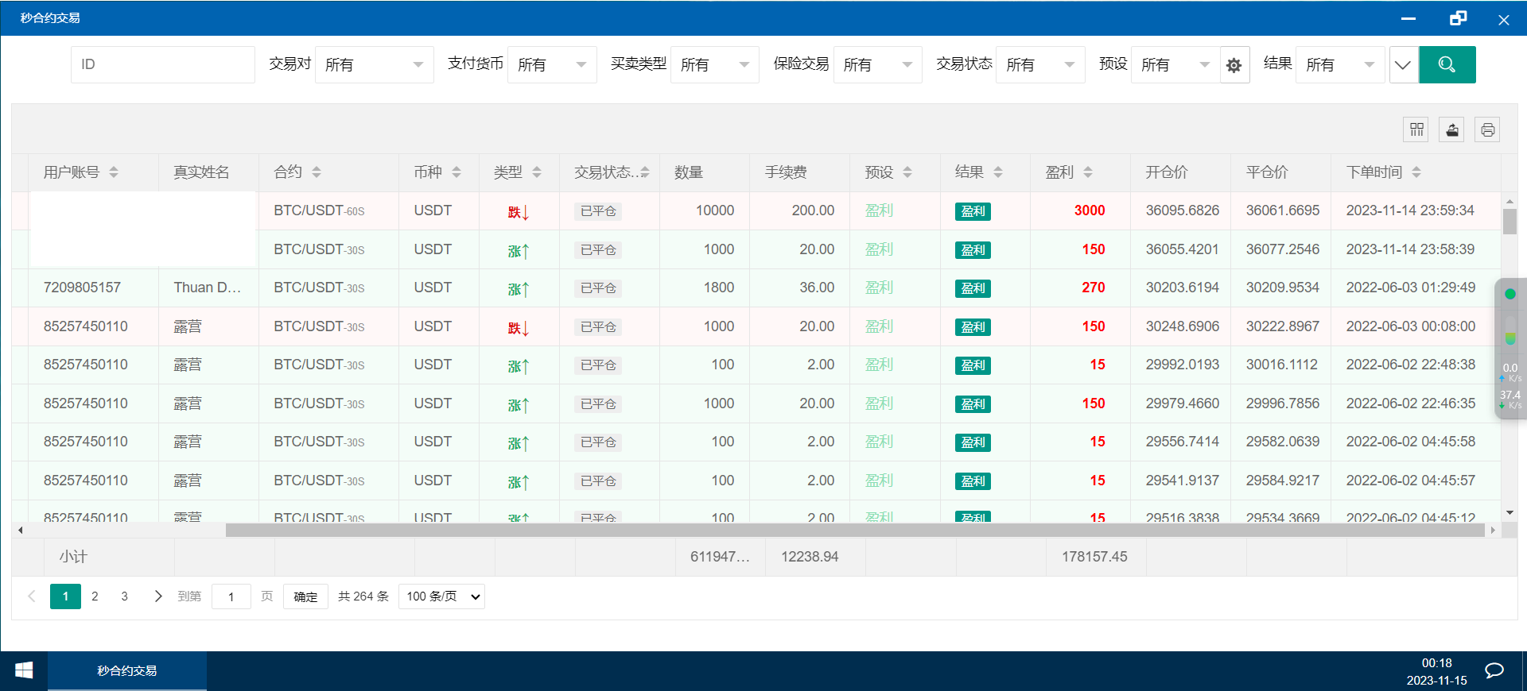The width and height of the screenshot is (1527, 691).
Task: Open the 交易对 dropdown
Action: (x=375, y=64)
